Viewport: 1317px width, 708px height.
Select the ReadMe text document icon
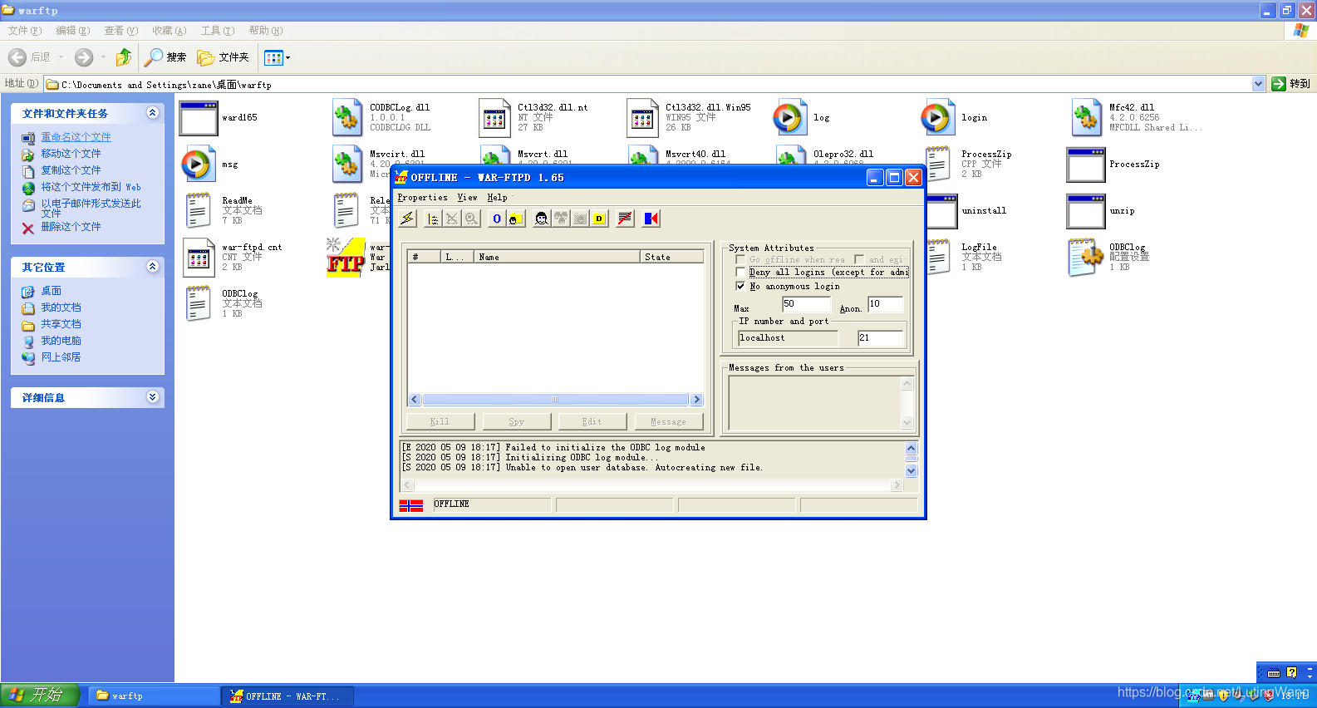click(199, 211)
